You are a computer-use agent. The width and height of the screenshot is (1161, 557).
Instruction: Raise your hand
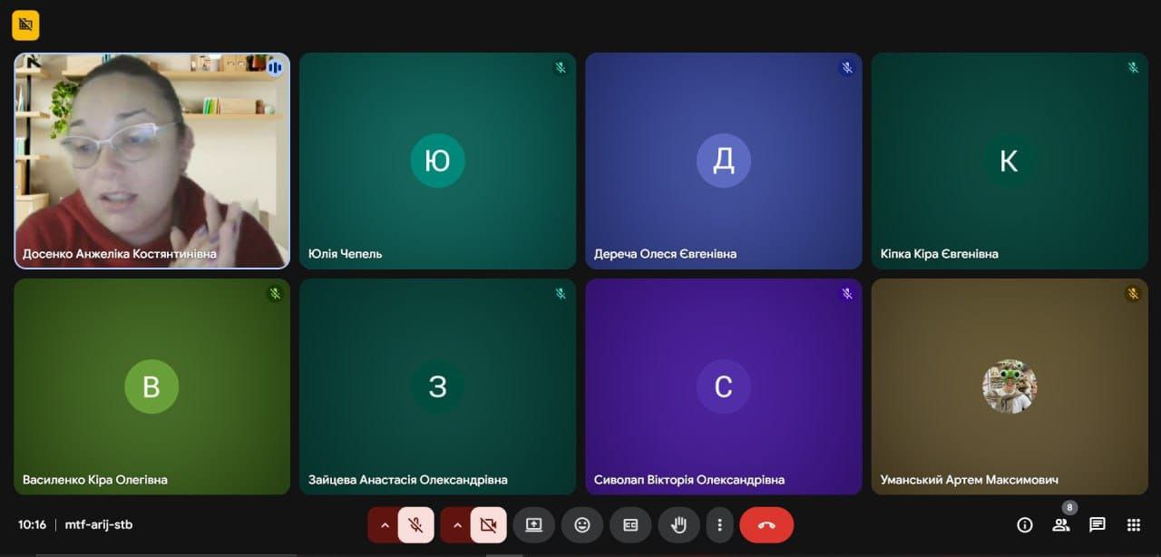point(678,524)
